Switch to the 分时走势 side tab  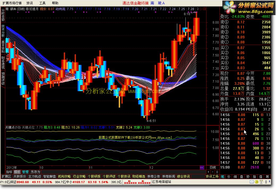pyautogui.click(x=3, y=15)
